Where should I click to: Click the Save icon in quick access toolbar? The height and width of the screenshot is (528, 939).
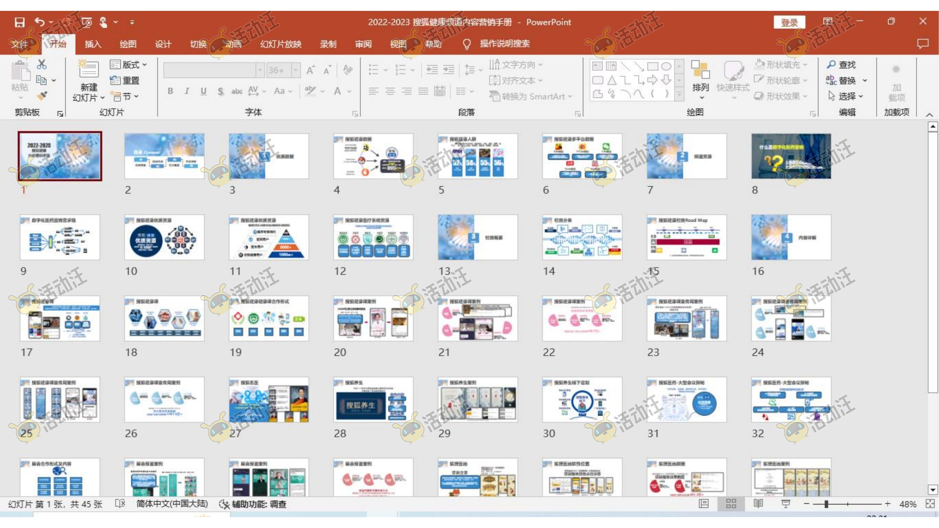19,22
